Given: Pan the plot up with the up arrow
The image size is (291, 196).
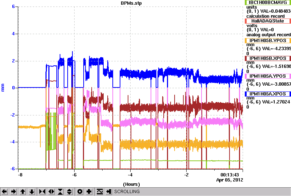Looking at the screenshot, I should click(23, 192).
